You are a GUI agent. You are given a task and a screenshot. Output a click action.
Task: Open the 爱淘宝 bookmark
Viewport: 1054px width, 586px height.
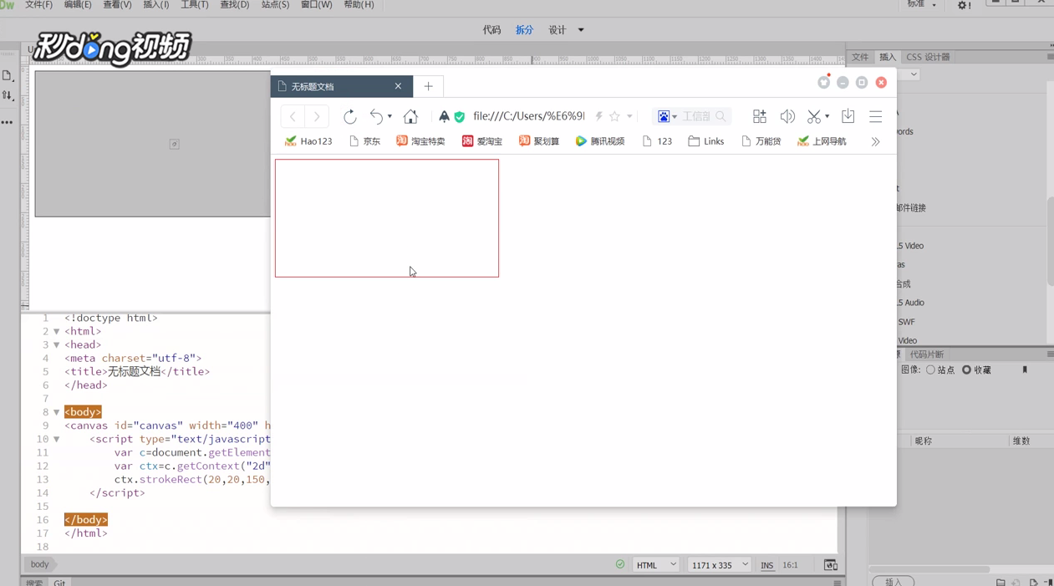pos(482,141)
